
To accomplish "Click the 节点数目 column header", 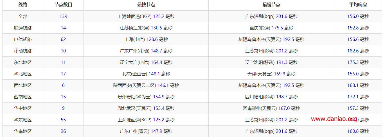I will 63,5.
